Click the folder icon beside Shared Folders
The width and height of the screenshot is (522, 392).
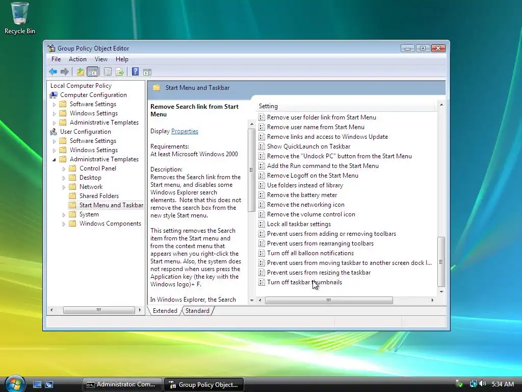(72, 195)
